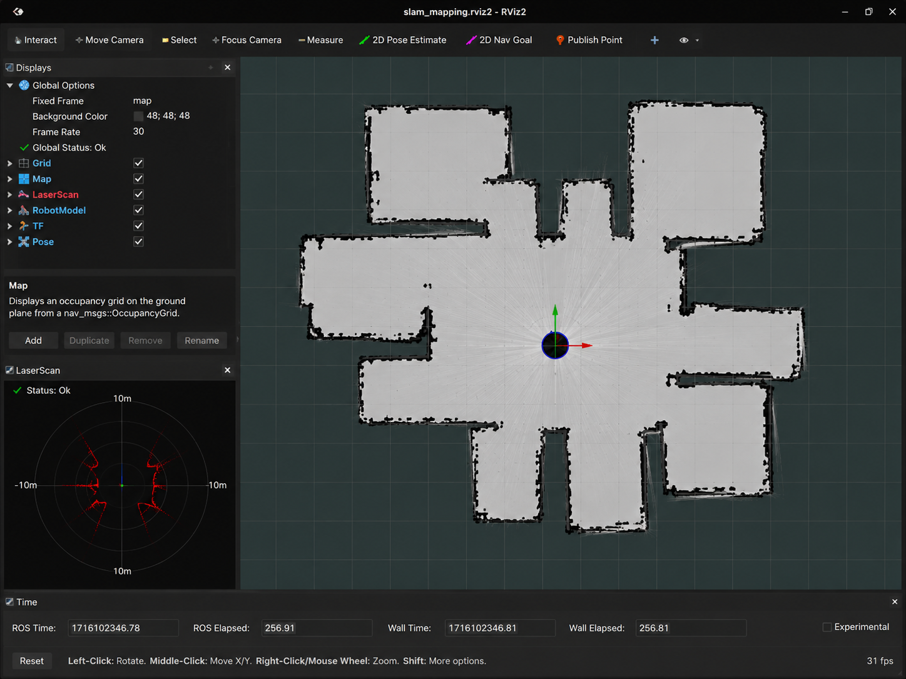
Task: Expand the Grid display properties
Action: 9,163
